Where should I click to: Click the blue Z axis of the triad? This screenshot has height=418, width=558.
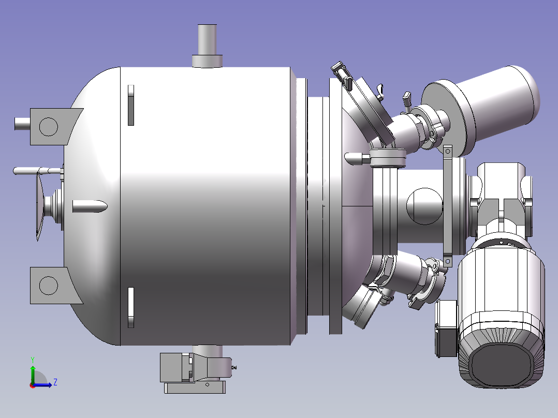(x=42, y=384)
